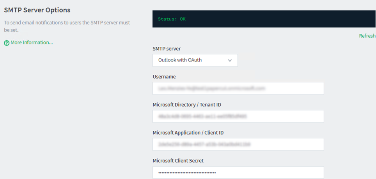Click the Microsoft Application / Client ID label
Screen dimensions: 376x179
point(188,133)
